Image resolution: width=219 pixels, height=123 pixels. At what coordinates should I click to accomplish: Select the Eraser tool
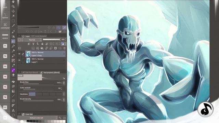pos(13,75)
